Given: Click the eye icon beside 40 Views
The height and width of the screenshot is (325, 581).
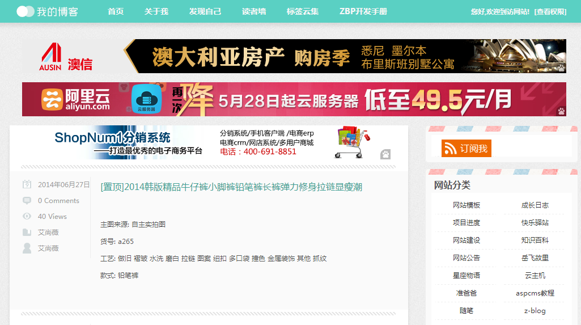Looking at the screenshot, I should [x=27, y=217].
